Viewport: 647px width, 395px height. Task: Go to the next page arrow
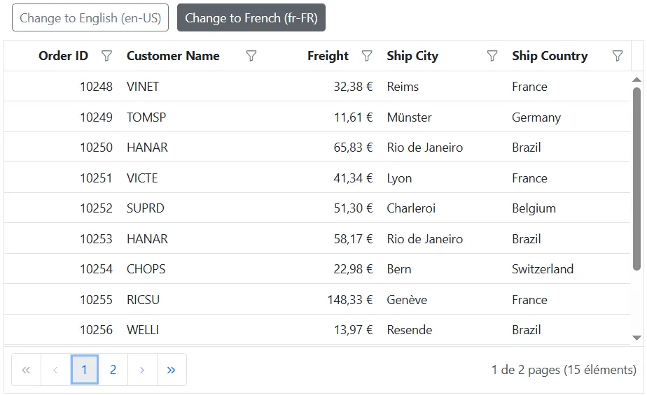142,370
